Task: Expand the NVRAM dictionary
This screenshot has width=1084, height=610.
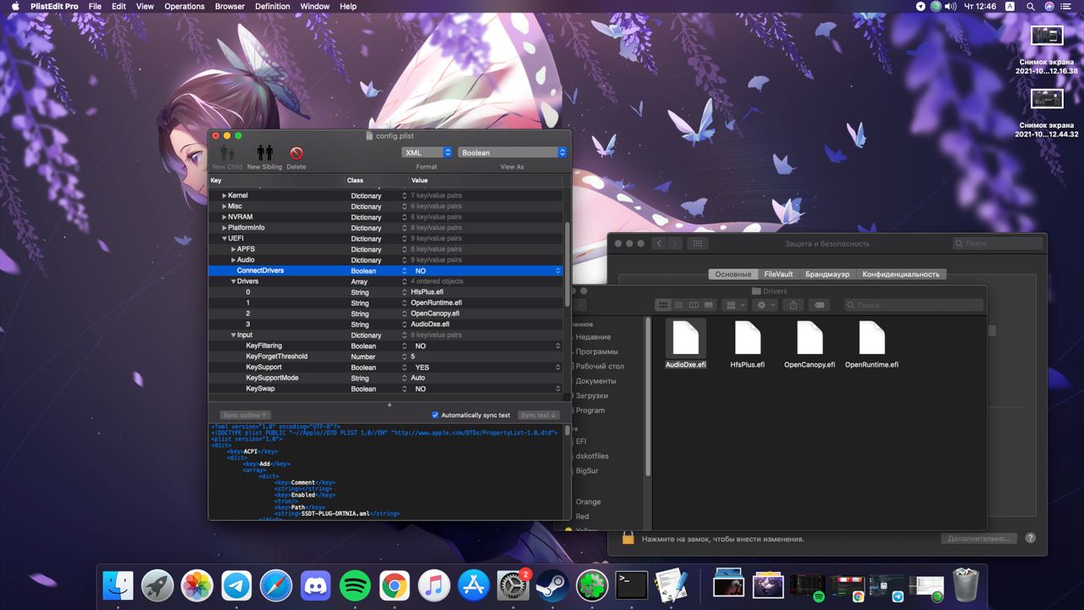Action: 224,217
